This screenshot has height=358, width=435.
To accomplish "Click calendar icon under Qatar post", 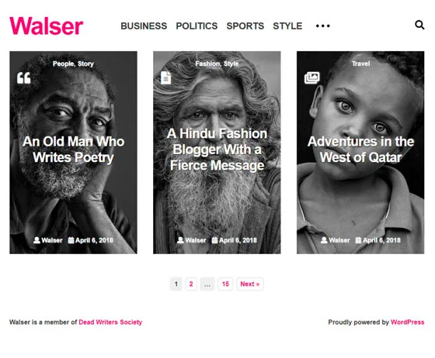I will [358, 240].
